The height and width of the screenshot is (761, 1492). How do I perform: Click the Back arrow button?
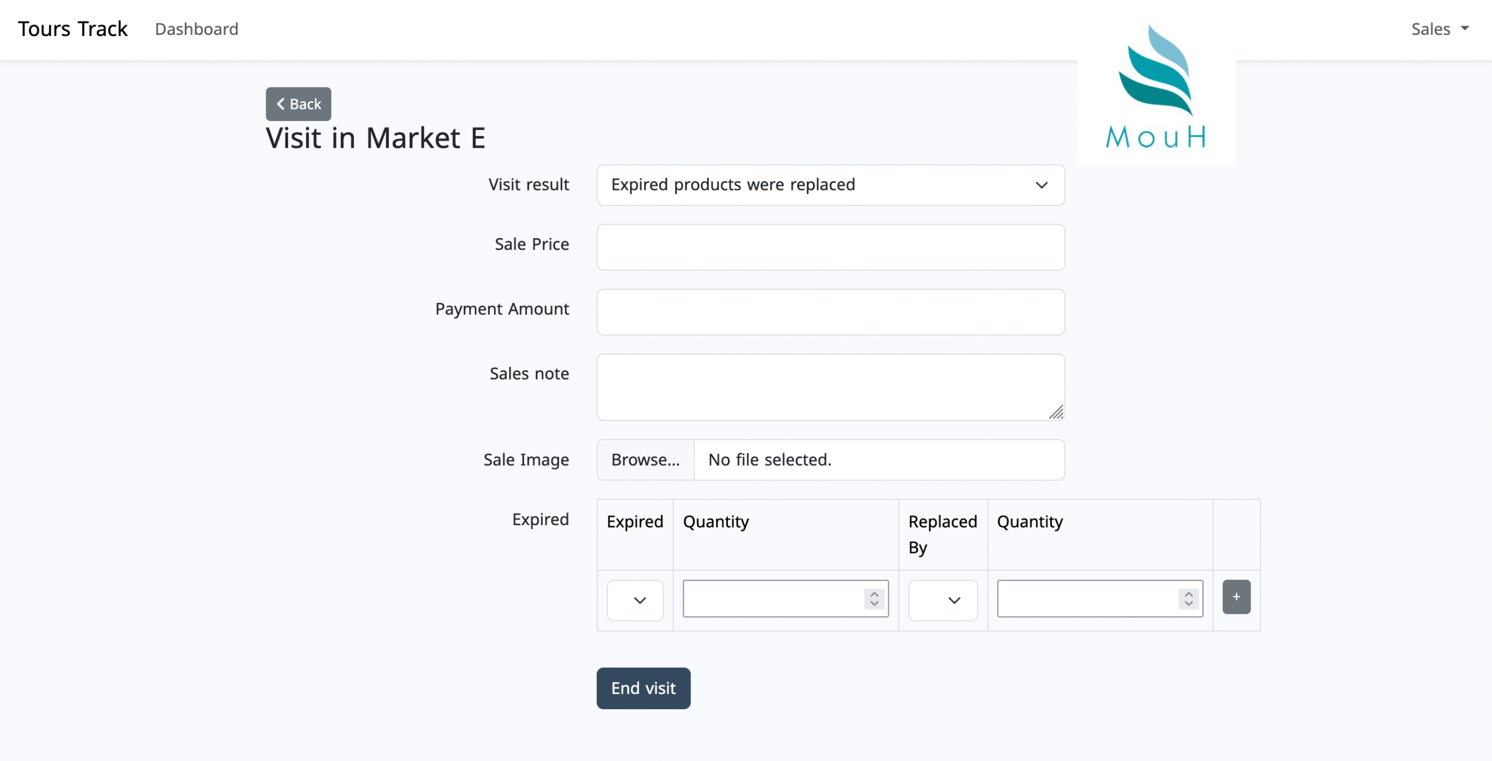point(298,104)
